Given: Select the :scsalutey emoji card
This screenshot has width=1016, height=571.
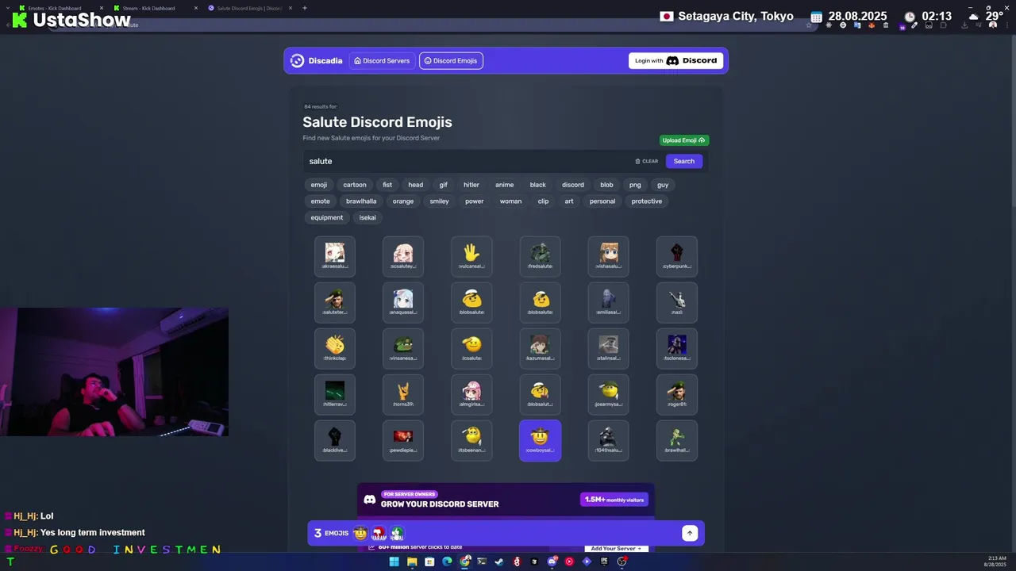Looking at the screenshot, I should [403, 256].
